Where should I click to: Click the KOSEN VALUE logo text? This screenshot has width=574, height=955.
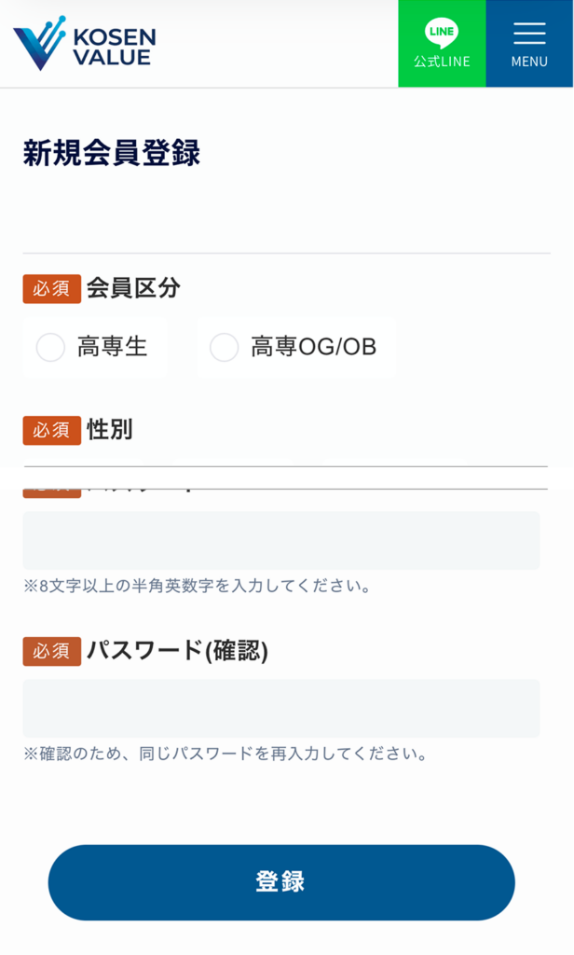(114, 46)
